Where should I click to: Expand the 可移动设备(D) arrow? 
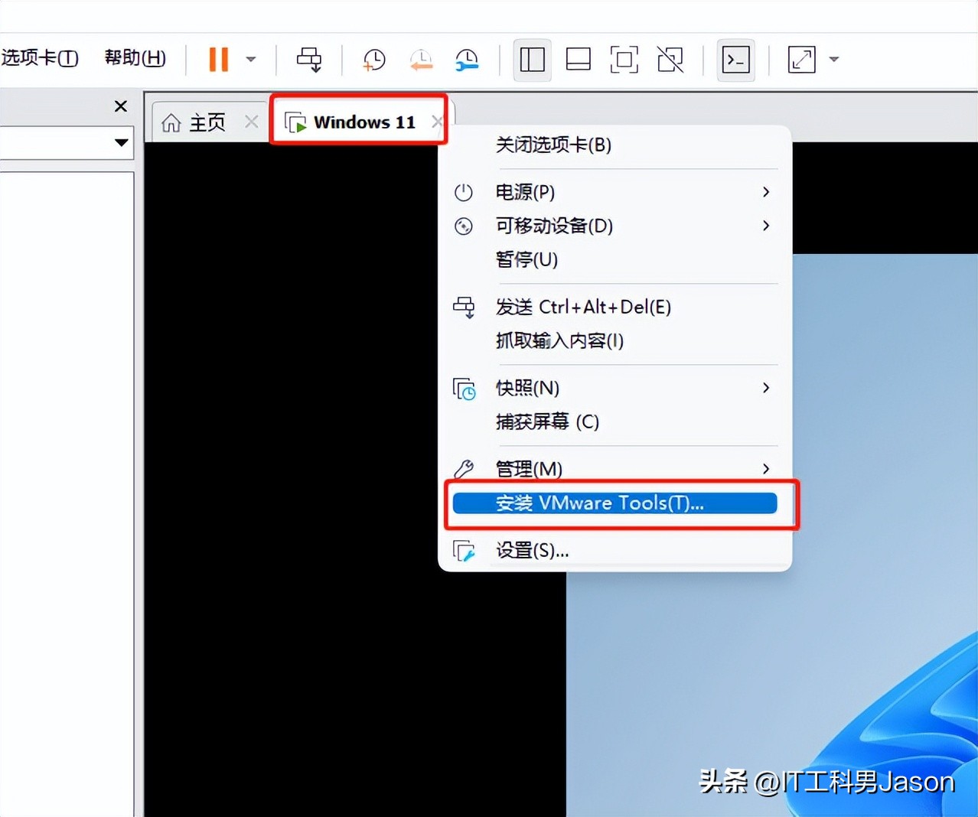point(766,226)
